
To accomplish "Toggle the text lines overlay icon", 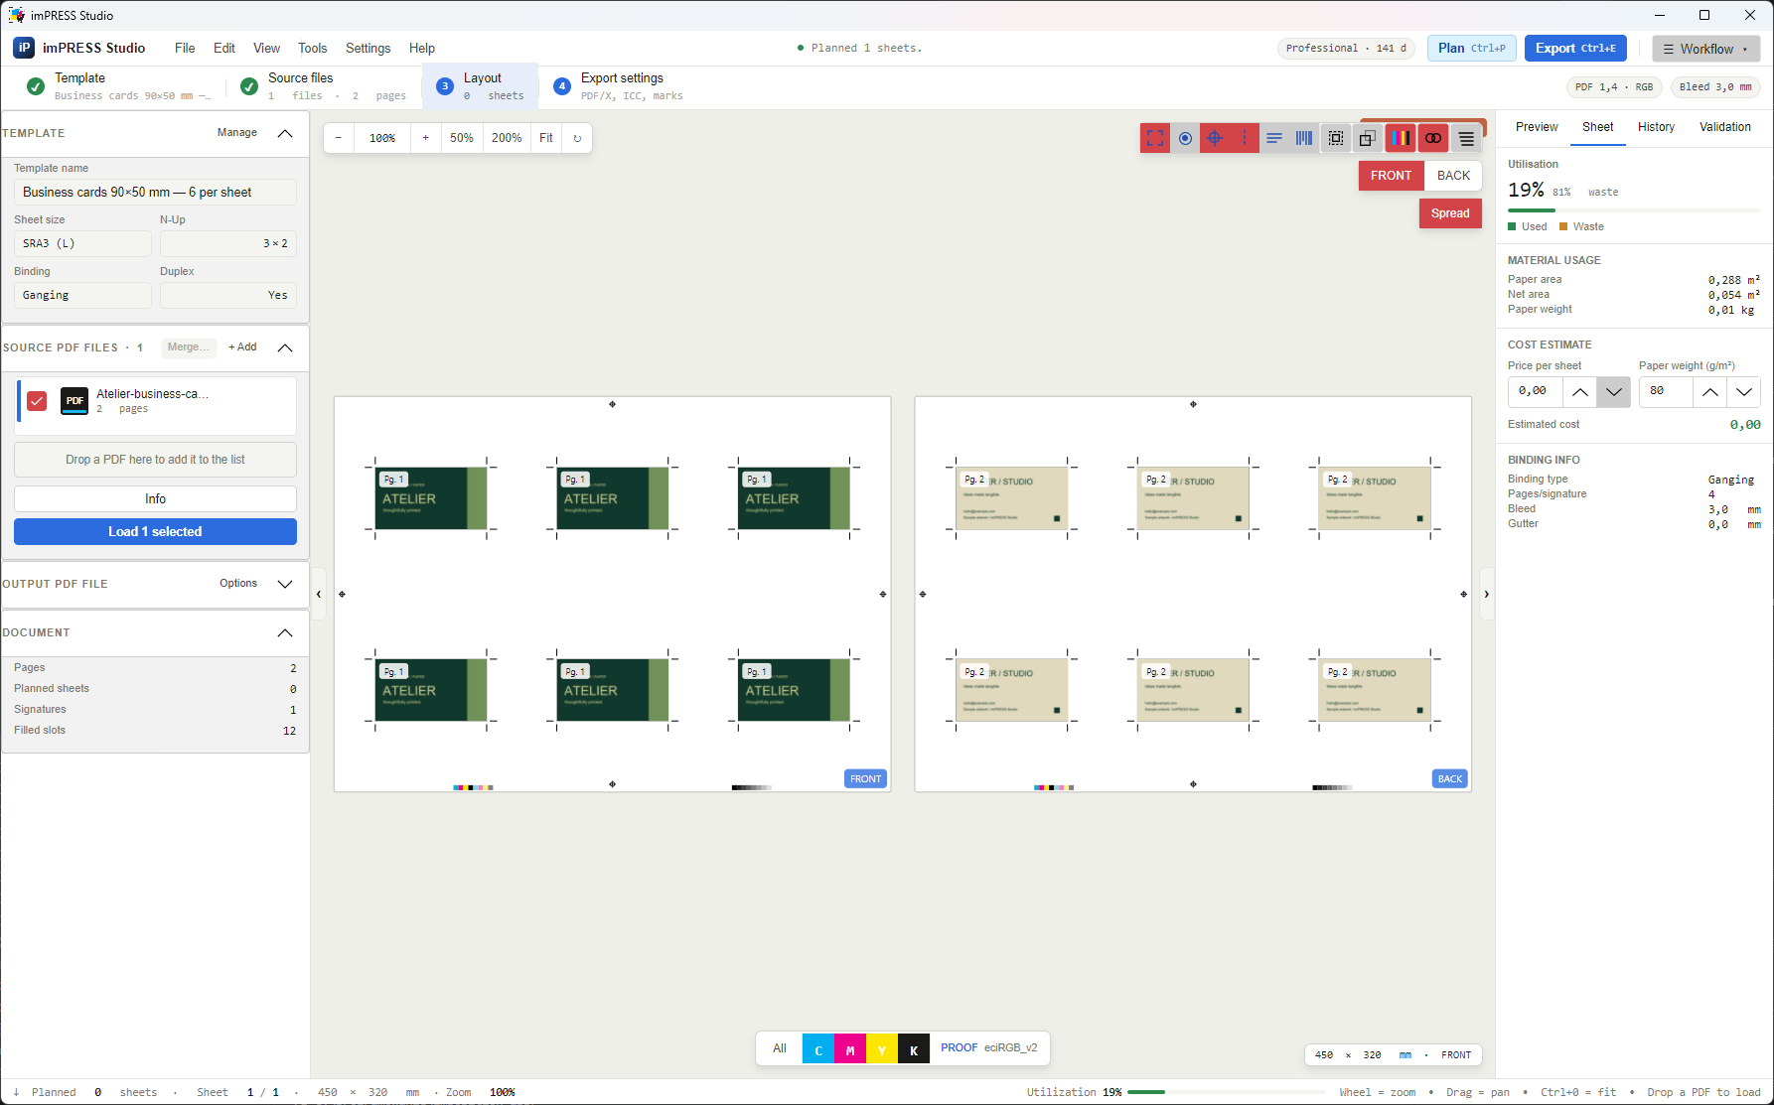I will click(x=1274, y=138).
